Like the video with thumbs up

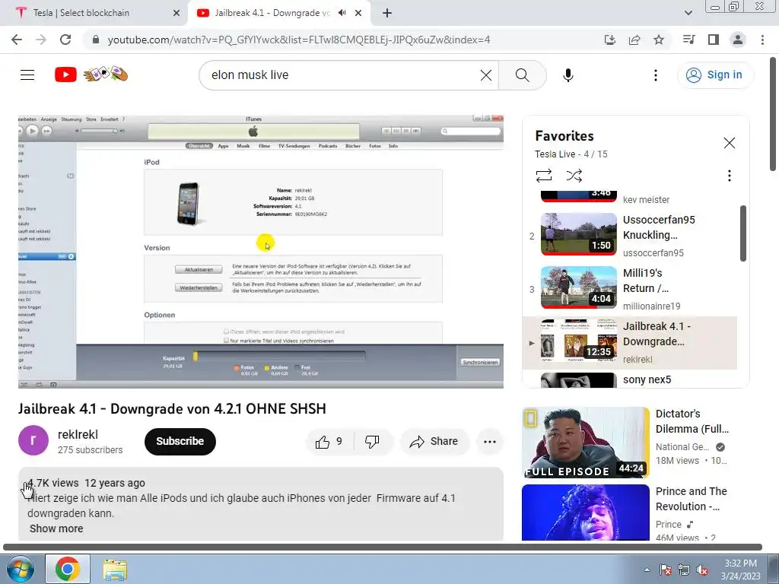(x=330, y=442)
